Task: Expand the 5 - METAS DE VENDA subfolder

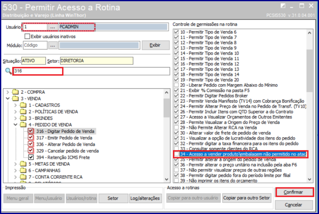Action: [x=16, y=164]
